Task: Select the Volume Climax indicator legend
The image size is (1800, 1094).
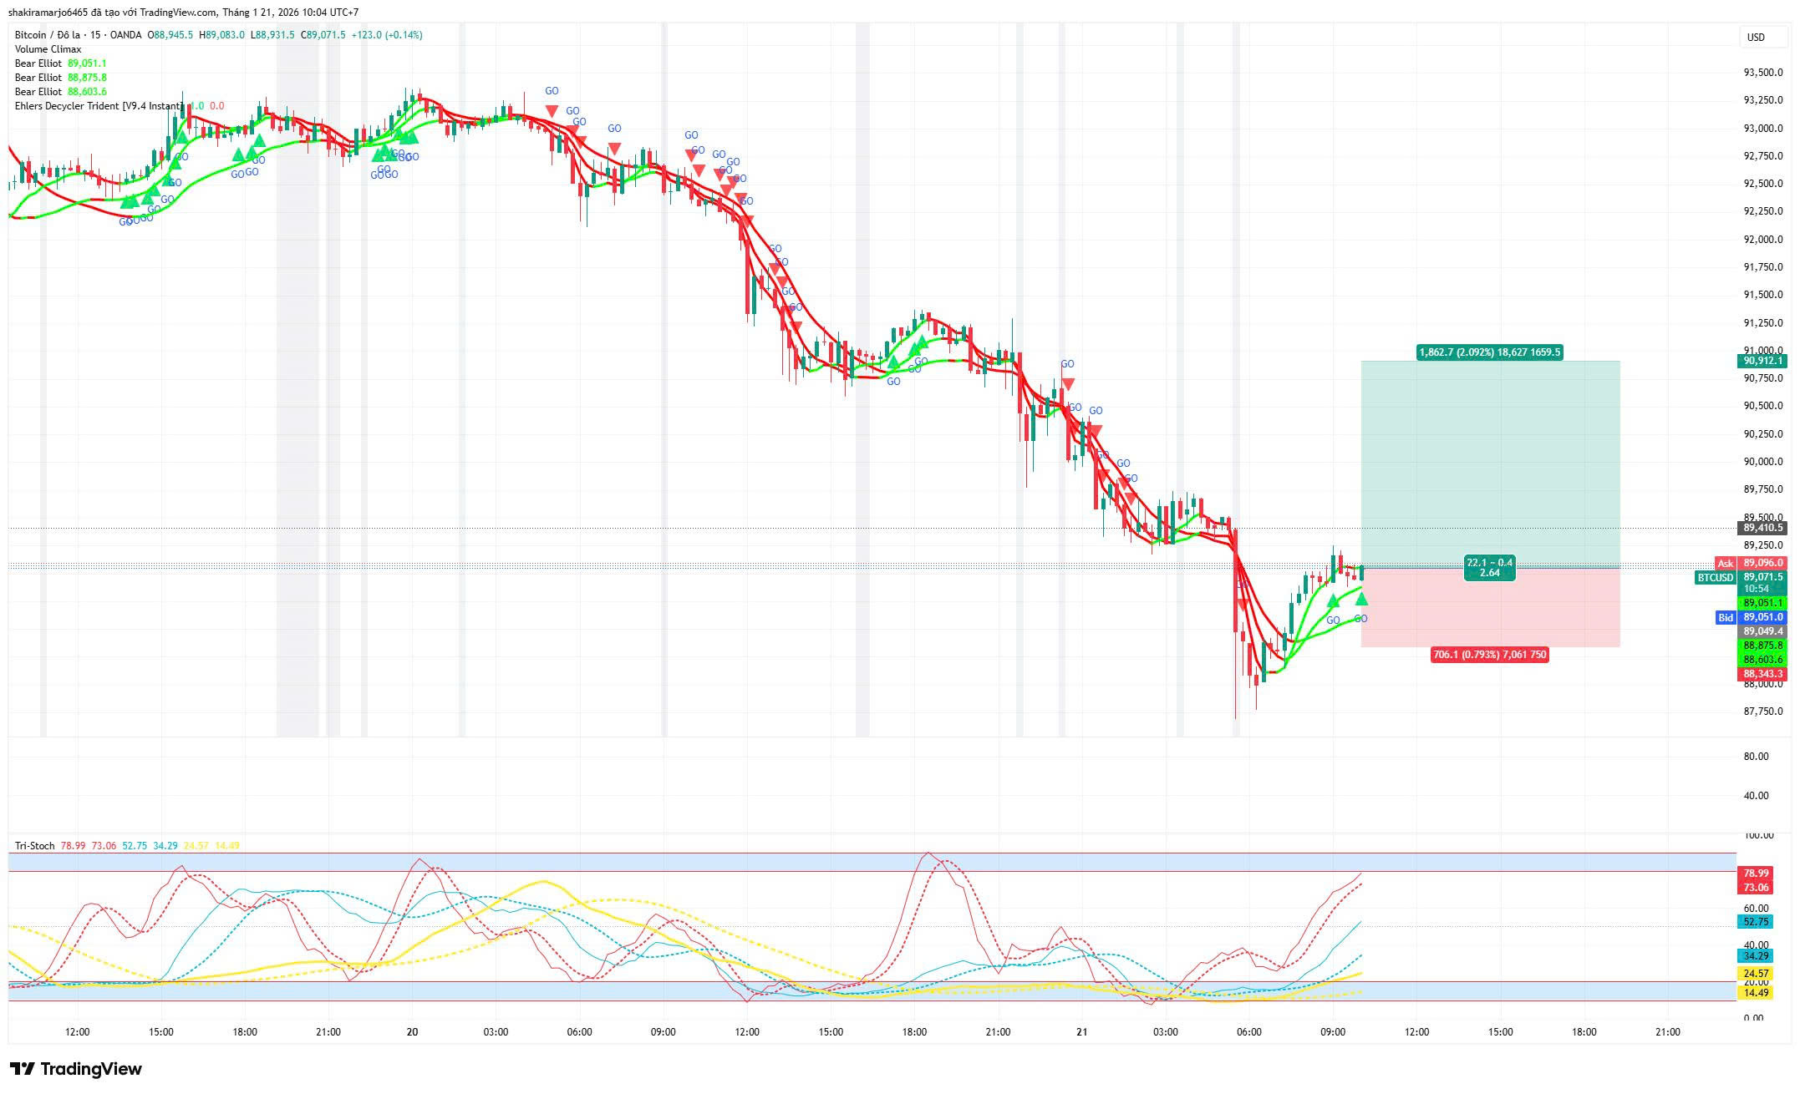Action: pos(48,49)
